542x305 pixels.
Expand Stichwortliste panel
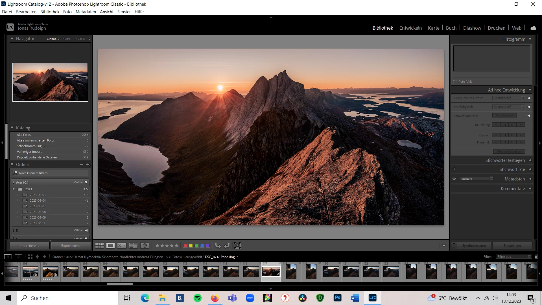click(530, 169)
